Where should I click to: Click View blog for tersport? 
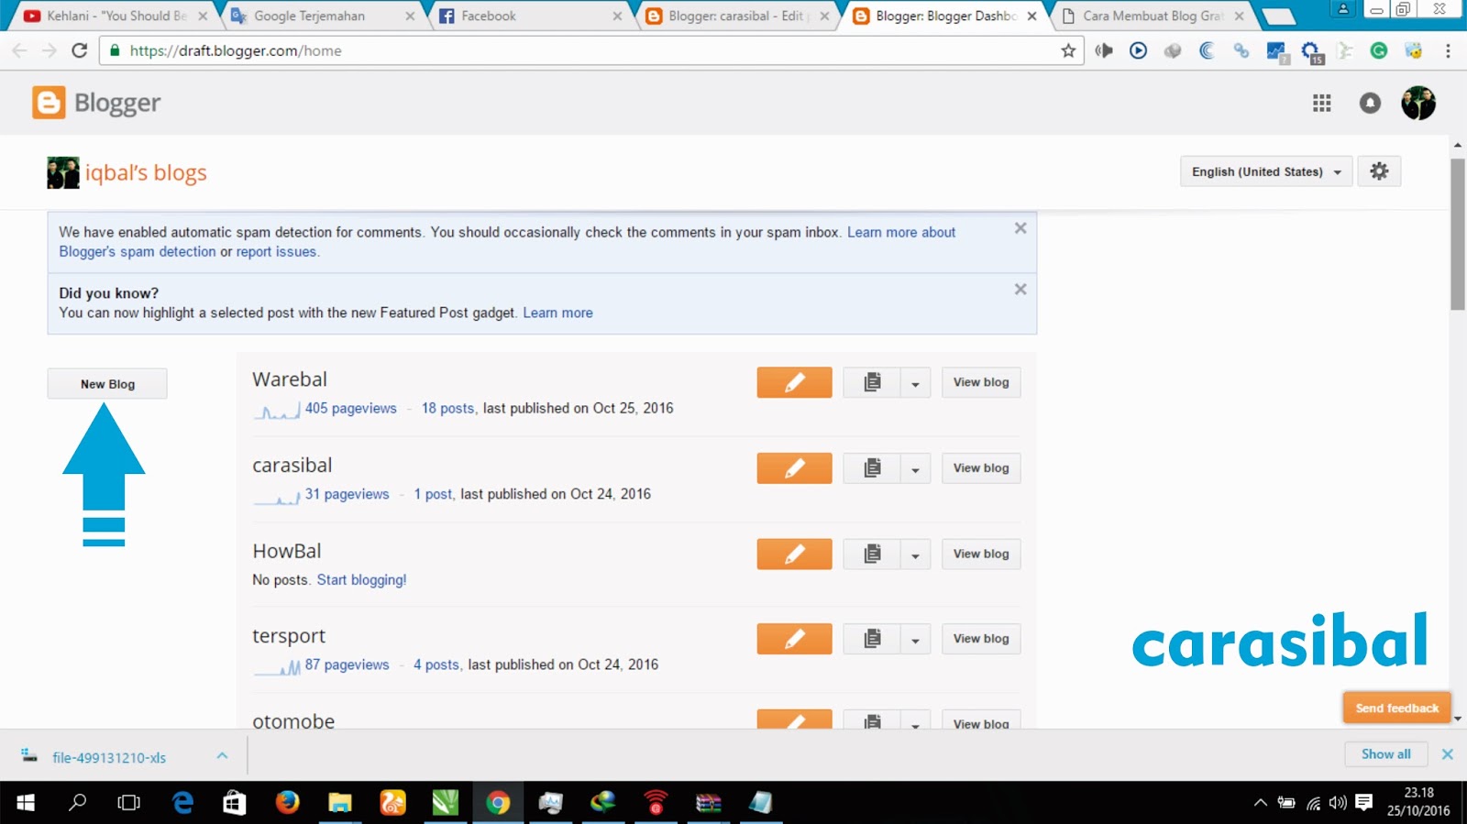pos(981,639)
